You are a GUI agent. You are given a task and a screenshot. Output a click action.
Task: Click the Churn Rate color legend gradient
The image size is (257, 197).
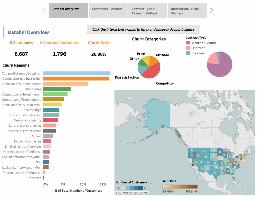click(x=179, y=187)
